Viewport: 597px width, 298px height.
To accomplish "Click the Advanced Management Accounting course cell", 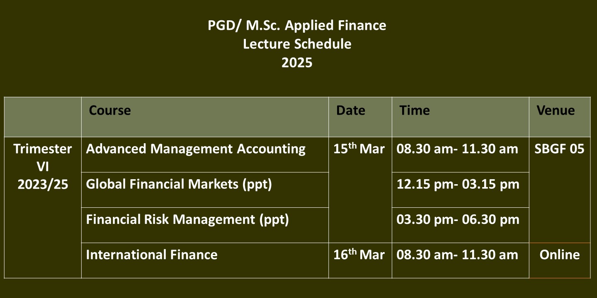I will (205, 155).
